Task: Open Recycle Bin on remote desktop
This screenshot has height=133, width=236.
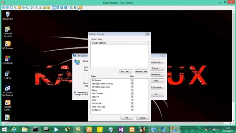Action: (x=8, y=16)
